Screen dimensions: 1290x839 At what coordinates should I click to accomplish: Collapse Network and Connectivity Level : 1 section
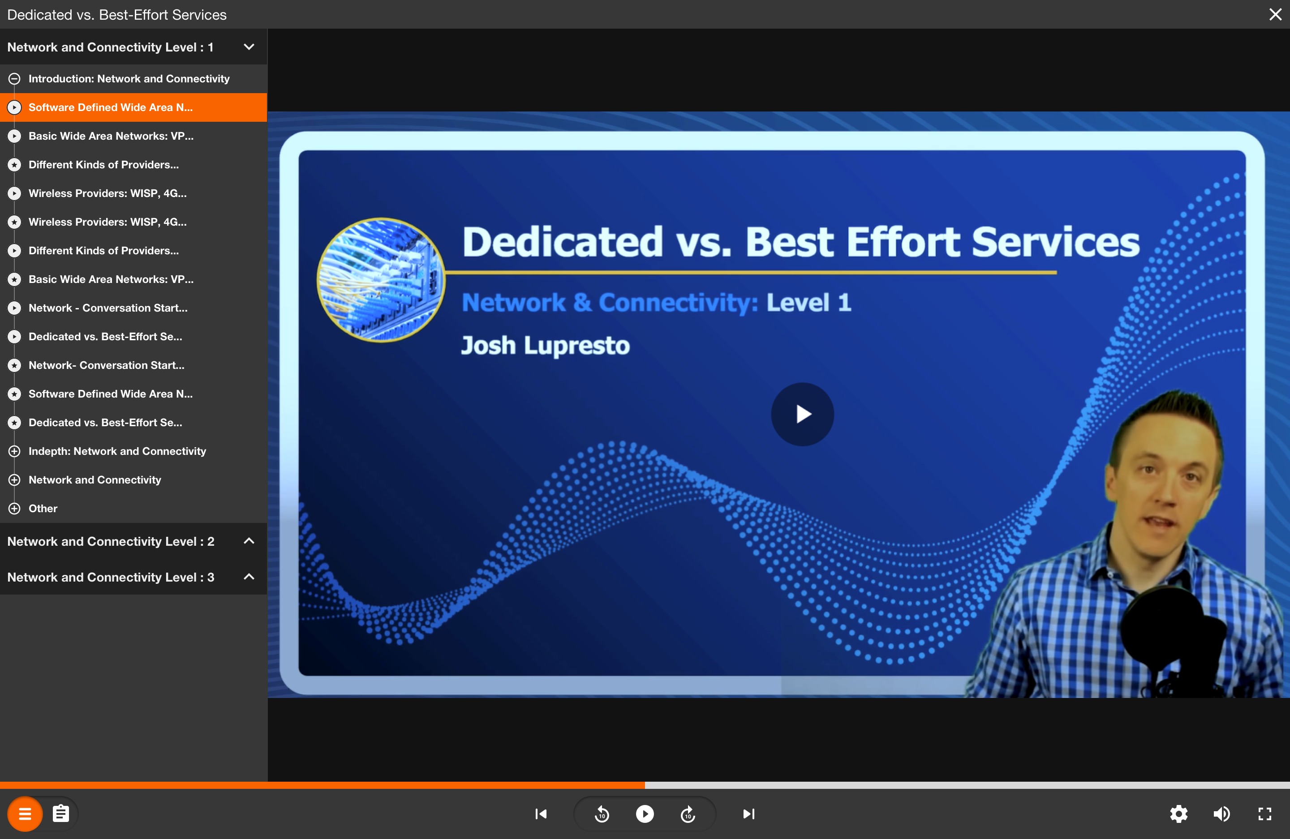133,47
